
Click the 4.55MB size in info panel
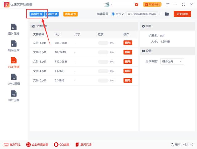(x=165, y=42)
